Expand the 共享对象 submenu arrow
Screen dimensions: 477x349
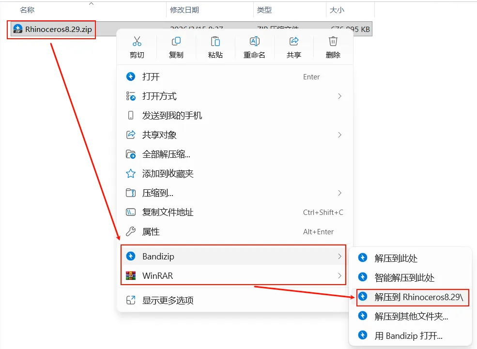point(340,135)
